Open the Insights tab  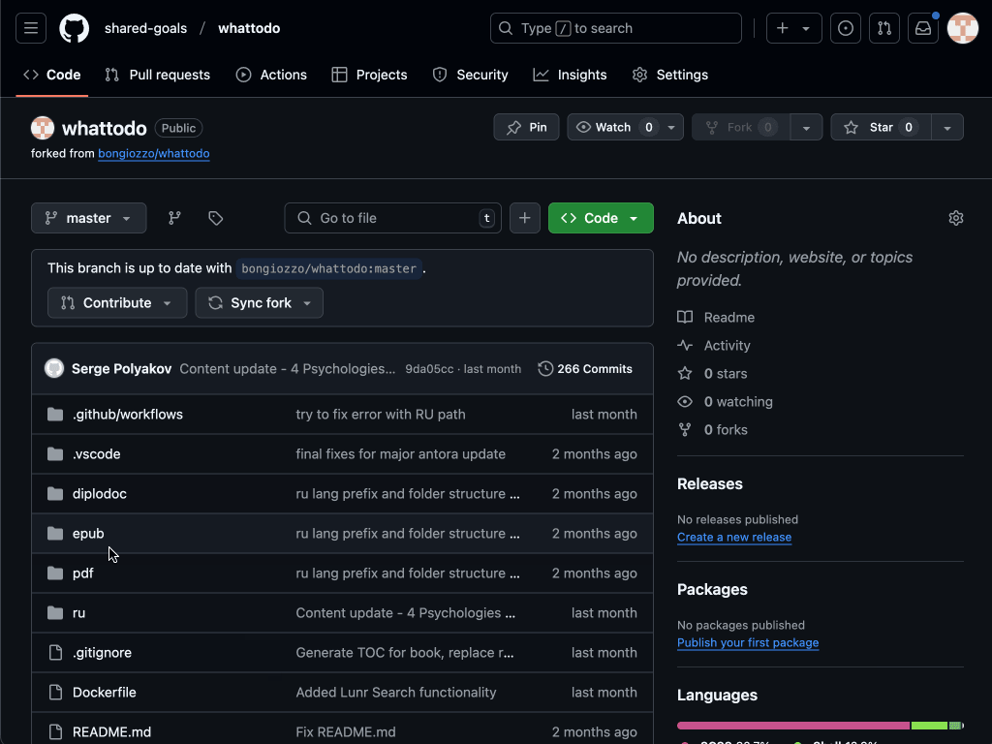570,75
